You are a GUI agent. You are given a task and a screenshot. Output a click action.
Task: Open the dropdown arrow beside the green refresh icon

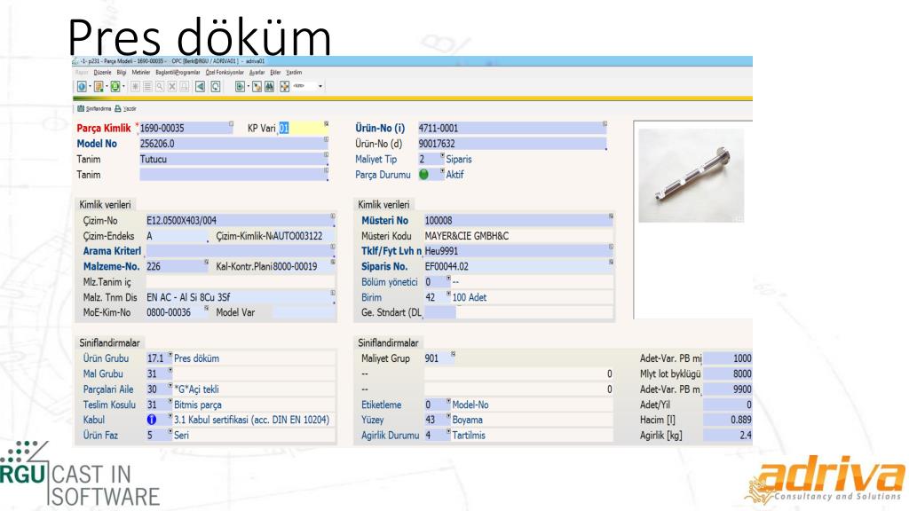coord(123,86)
